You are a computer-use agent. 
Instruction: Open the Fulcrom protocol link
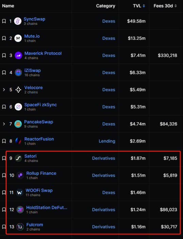[35, 225]
